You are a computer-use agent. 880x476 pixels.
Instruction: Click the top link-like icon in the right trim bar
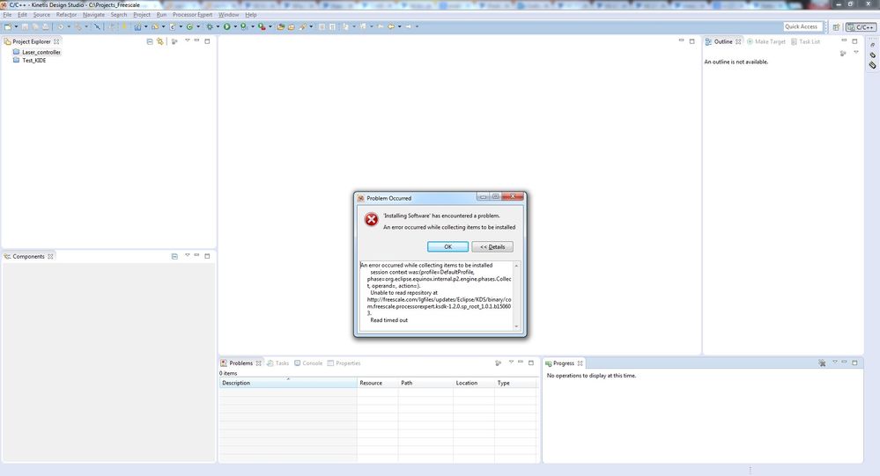(873, 45)
